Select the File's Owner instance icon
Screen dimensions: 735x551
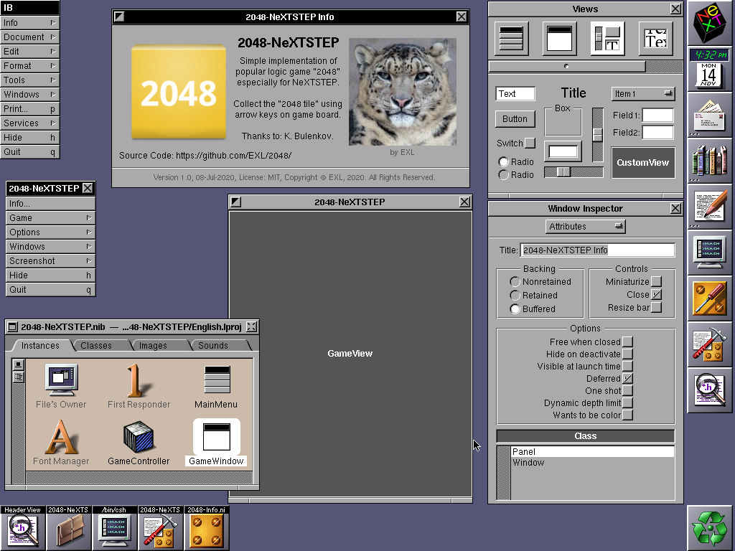pyautogui.click(x=62, y=380)
